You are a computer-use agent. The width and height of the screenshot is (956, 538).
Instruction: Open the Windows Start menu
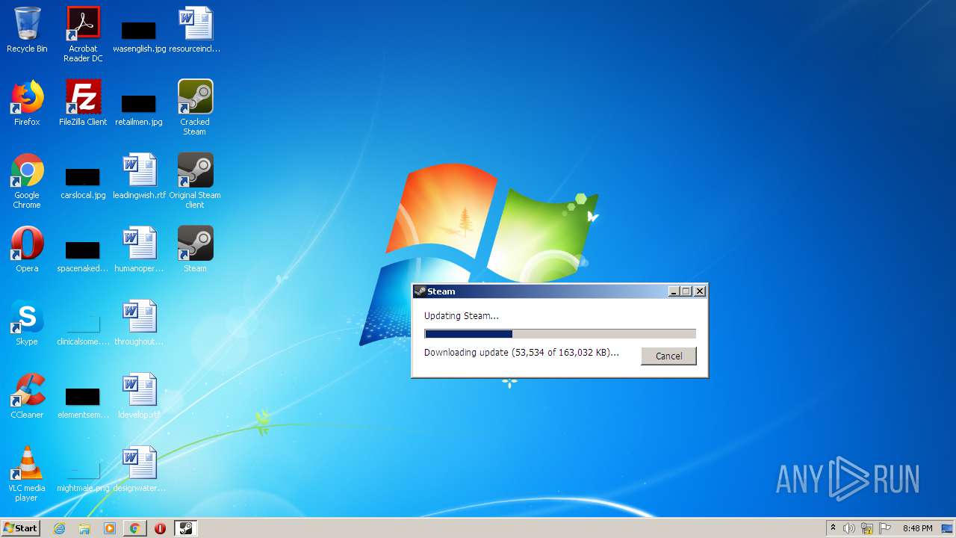[21, 528]
